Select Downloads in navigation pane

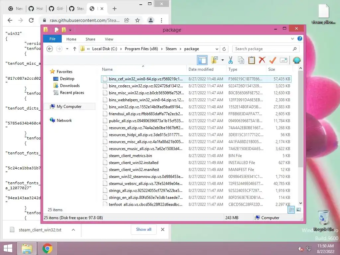(x=70, y=85)
